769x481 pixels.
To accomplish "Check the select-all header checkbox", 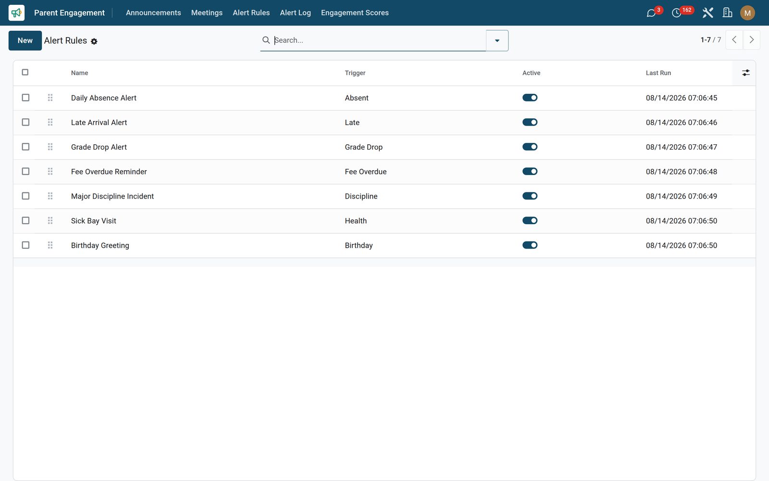I will pyautogui.click(x=25, y=72).
